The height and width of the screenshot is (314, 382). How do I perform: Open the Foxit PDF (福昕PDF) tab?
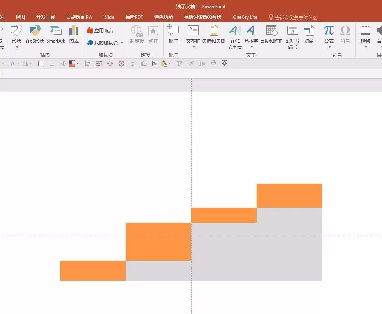(134, 17)
